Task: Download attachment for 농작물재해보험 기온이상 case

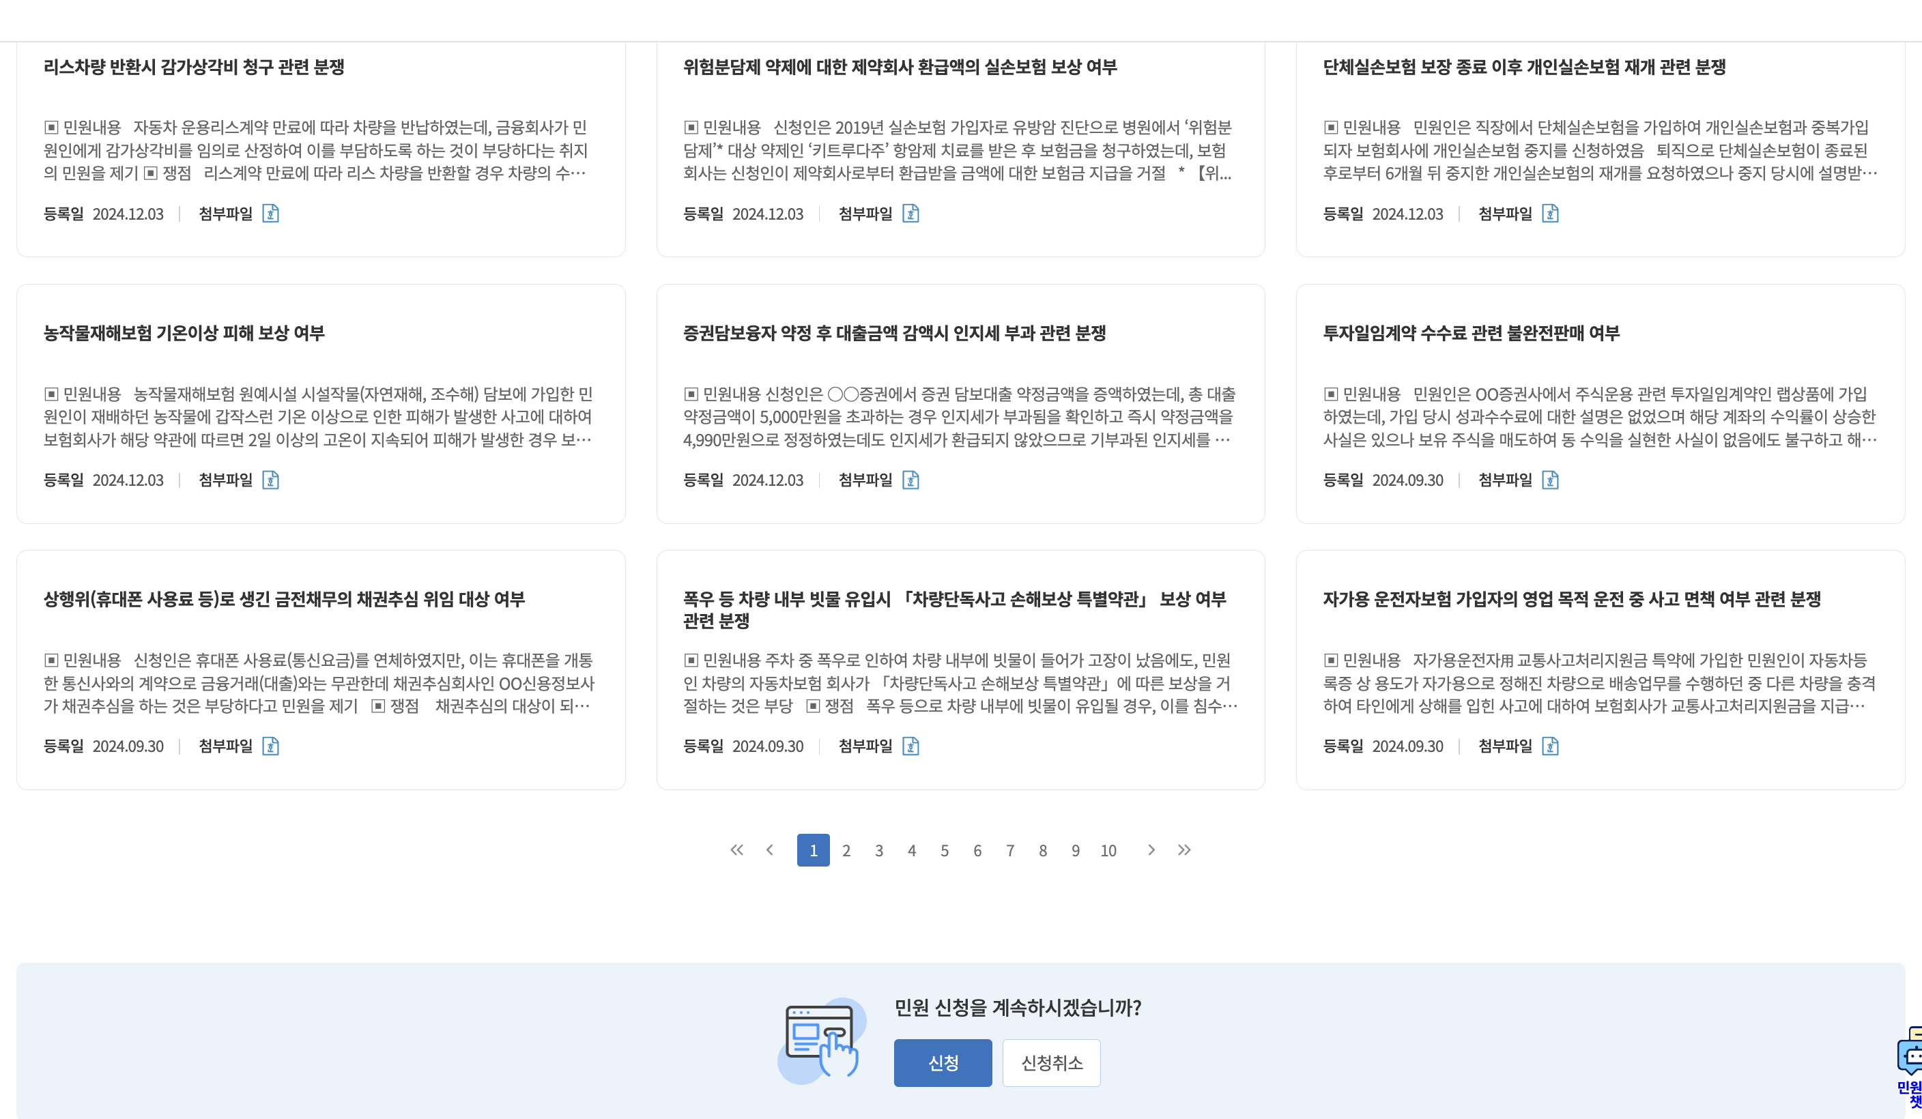Action: coord(270,480)
